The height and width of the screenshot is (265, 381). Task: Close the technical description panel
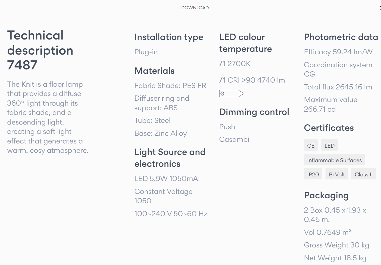point(380,8)
